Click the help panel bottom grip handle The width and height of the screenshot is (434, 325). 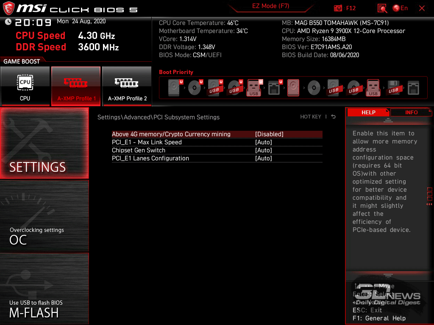388,275
